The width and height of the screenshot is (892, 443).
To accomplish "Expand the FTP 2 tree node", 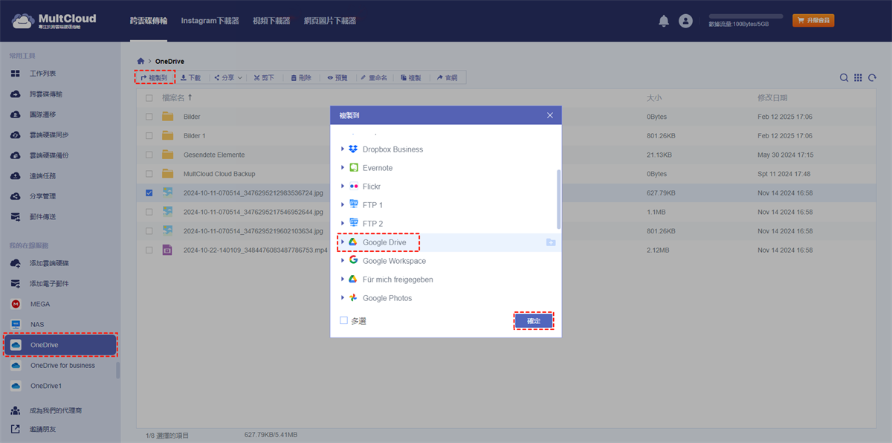I will (343, 224).
